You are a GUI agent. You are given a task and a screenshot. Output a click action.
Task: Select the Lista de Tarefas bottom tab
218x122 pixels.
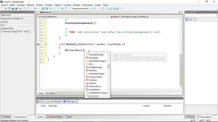point(54,117)
